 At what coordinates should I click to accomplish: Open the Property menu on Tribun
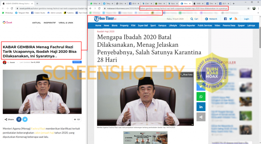124,25
